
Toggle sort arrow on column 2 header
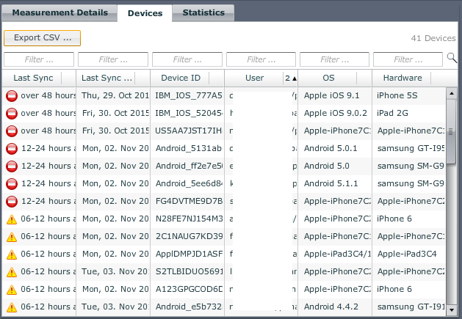[291, 78]
